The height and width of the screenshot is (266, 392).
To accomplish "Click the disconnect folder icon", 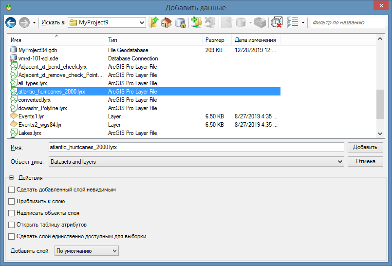I will pyautogui.click(x=210, y=22).
